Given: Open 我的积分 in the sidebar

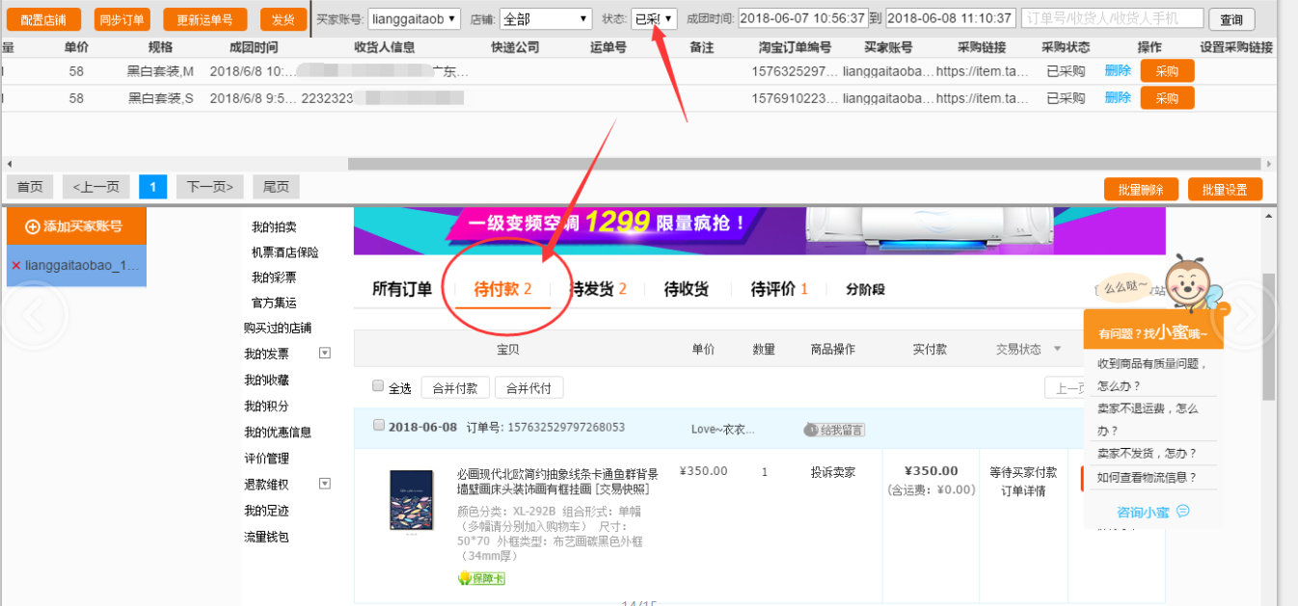Looking at the screenshot, I should coord(266,406).
